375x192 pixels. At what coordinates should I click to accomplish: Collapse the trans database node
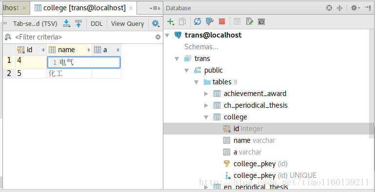pos(177,59)
